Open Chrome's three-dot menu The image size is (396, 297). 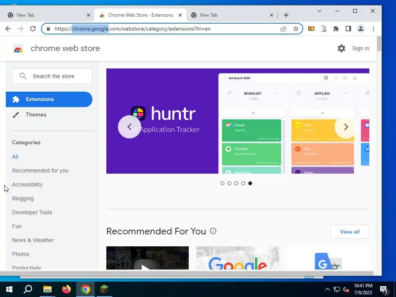pos(373,29)
